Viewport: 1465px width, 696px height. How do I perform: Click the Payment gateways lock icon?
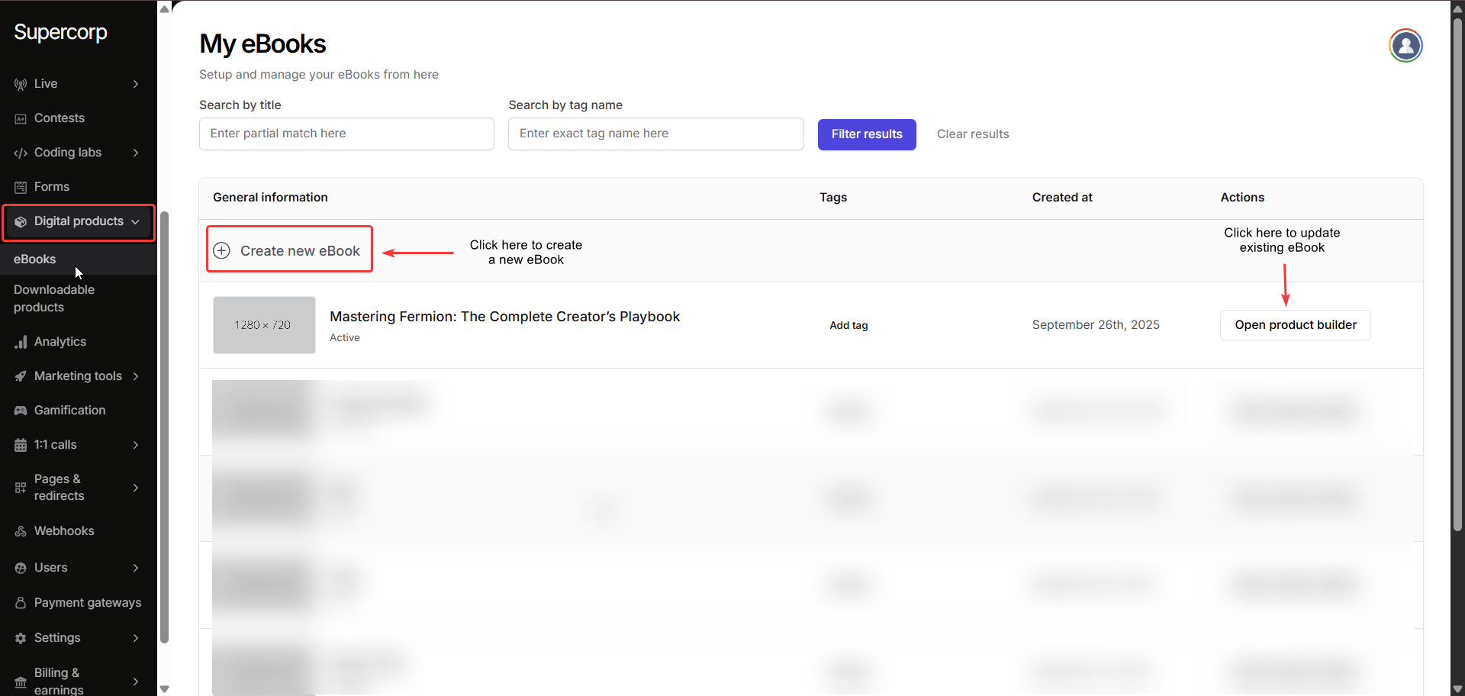click(21, 603)
